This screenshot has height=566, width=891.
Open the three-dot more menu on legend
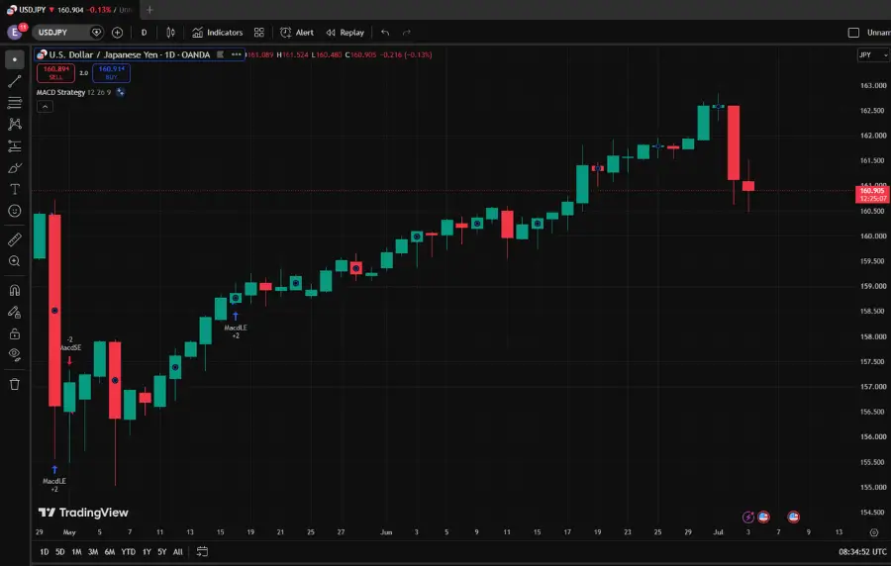click(237, 54)
